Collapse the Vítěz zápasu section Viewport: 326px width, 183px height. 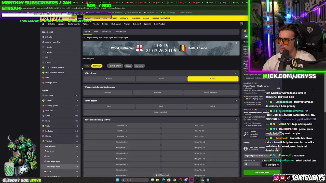pyautogui.click(x=236, y=73)
